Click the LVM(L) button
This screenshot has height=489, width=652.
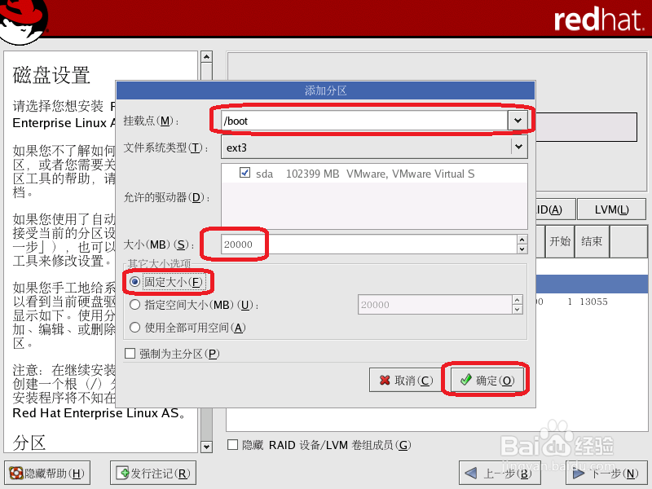[612, 209]
